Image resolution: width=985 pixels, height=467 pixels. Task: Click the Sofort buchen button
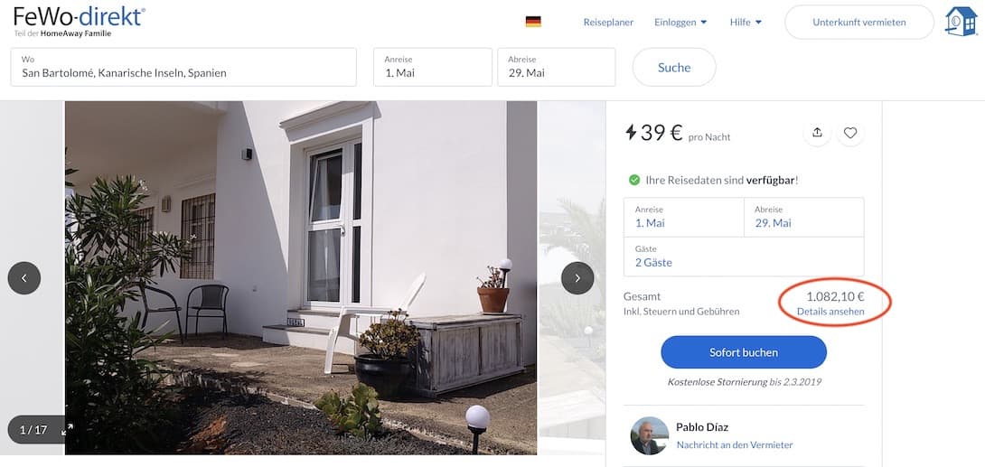[744, 352]
